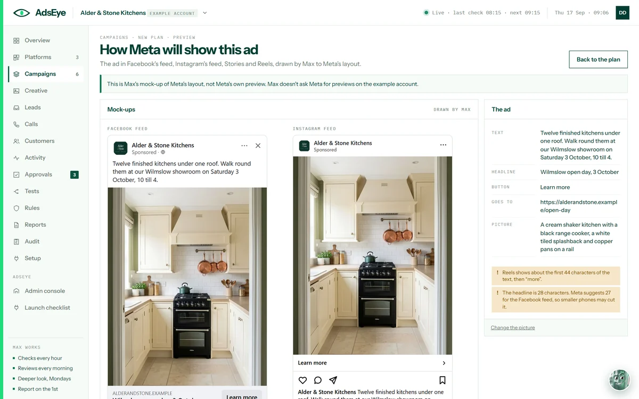Image resolution: width=639 pixels, height=399 pixels.
Task: Dismiss the Facebook feed ad with X
Action: (x=258, y=146)
